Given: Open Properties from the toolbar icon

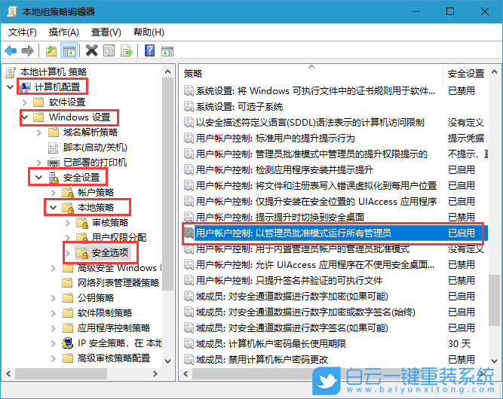Looking at the screenshot, I should [x=108, y=50].
